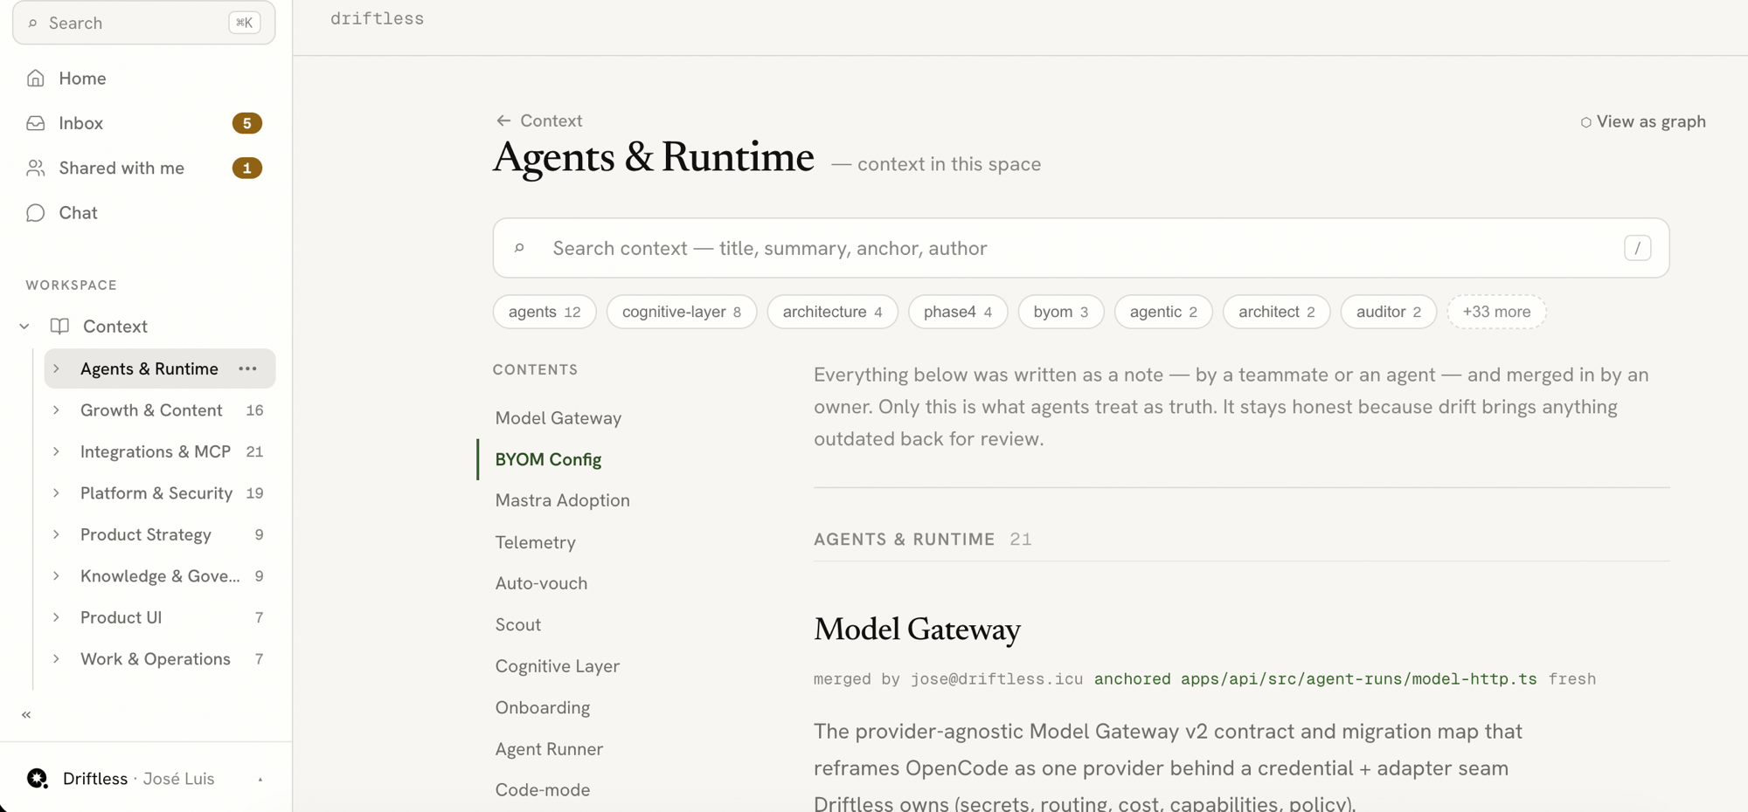Toggle the auditor 2 tag filter
This screenshot has height=812, width=1748.
[x=1389, y=312]
